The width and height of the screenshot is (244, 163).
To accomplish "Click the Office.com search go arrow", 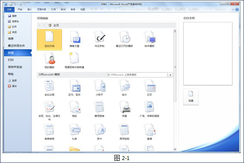I will (x=170, y=75).
